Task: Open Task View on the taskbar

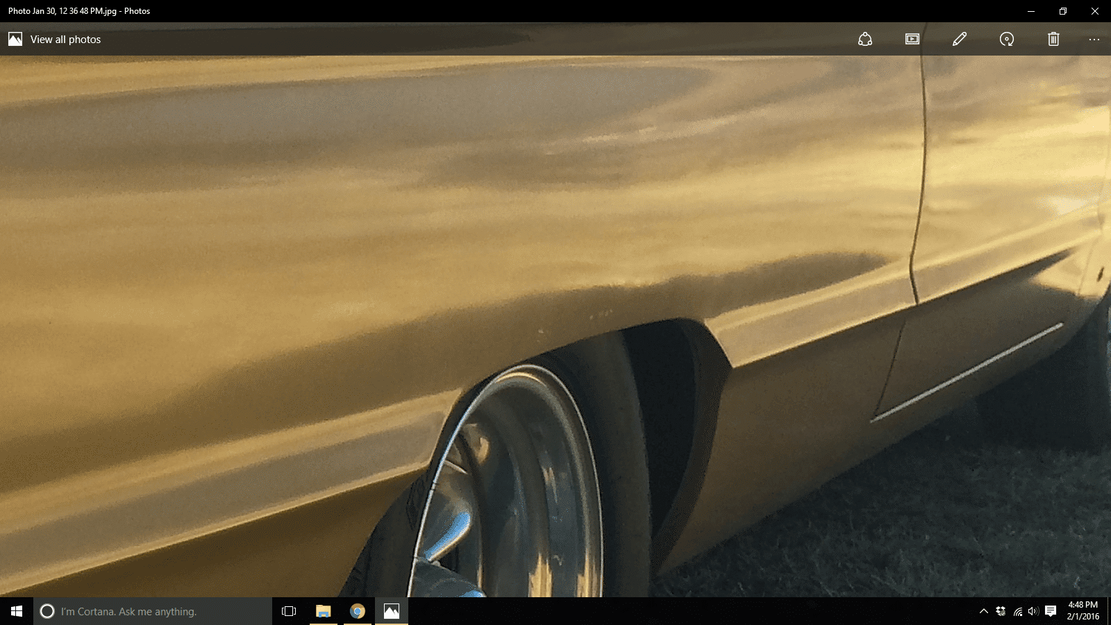Action: click(289, 611)
